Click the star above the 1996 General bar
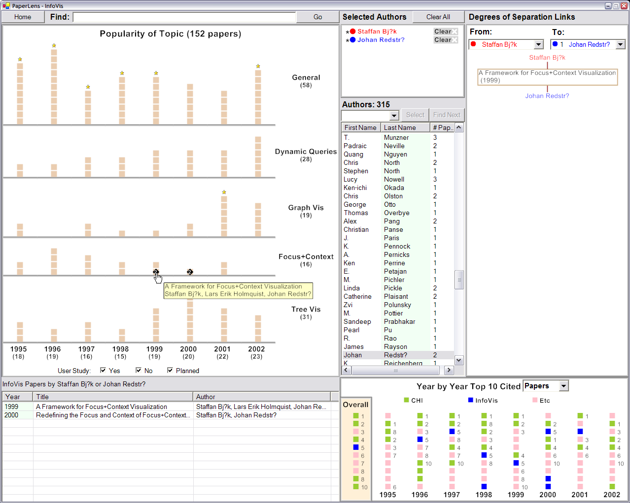Screen dimensions: 630x503 click(x=54, y=46)
